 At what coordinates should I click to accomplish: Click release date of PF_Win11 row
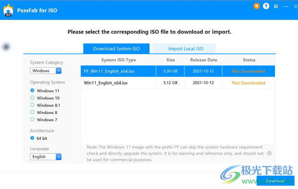click(x=203, y=71)
